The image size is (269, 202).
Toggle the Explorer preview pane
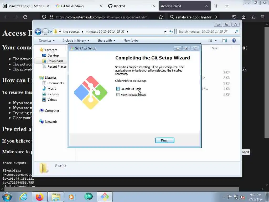click(225, 41)
